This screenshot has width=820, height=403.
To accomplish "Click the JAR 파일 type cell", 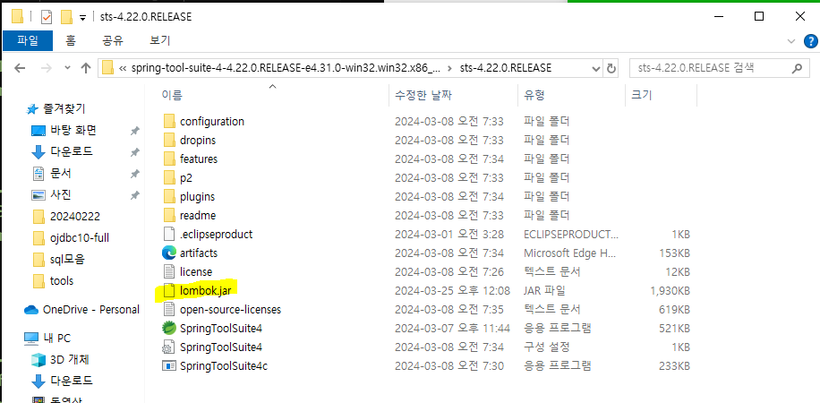I will click(x=544, y=290).
